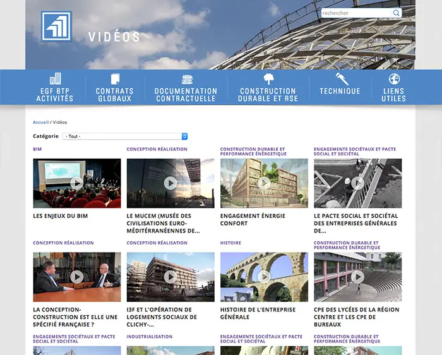Click the Histoire category label
Image resolution: width=442 pixels, height=355 pixels.
(230, 243)
